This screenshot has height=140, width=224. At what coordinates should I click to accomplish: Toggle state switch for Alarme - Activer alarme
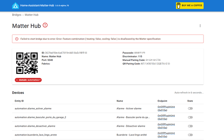point(190,108)
